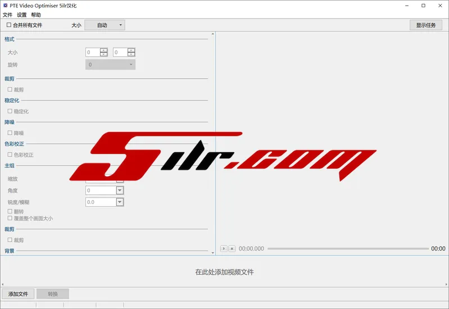Click the 00:00.000 current time label
449x309 pixels.
(x=251, y=248)
